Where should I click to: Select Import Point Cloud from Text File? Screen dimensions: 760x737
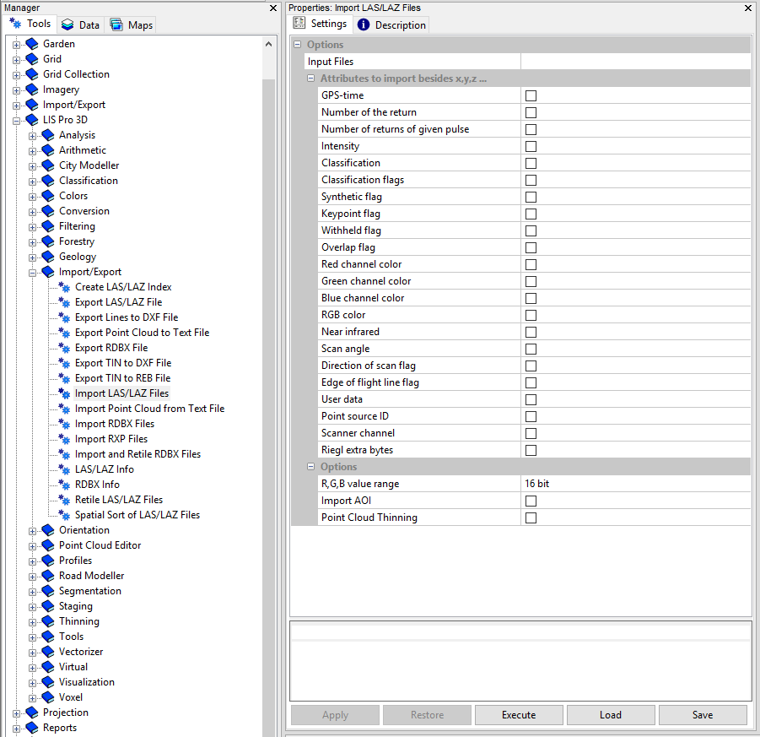(150, 409)
